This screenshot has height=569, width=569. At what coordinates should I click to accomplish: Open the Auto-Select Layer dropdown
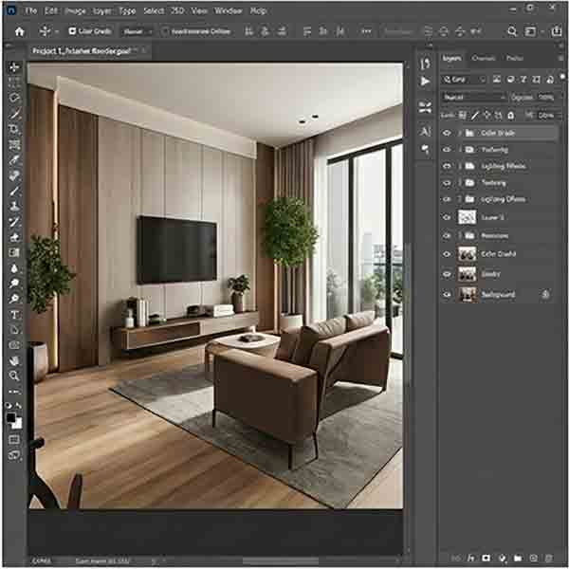(138, 31)
